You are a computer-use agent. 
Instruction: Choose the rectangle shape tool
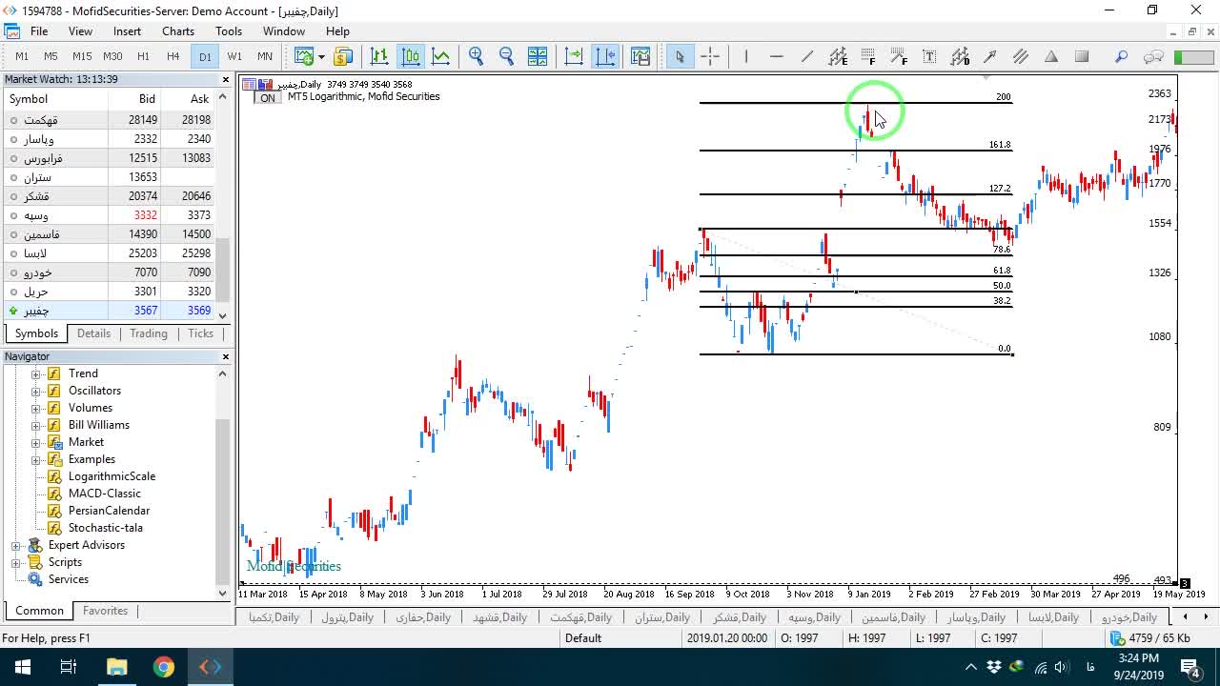[1082, 56]
